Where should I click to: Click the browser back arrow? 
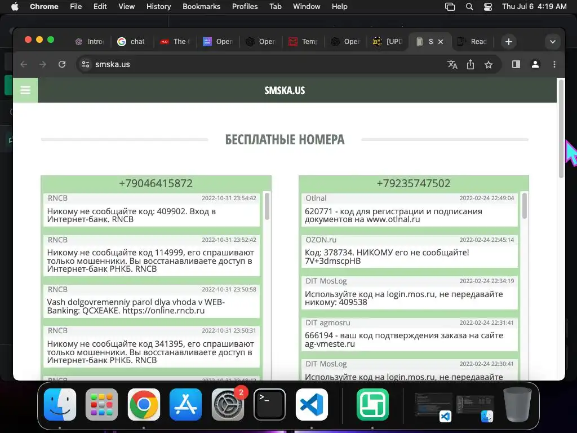[x=24, y=64]
